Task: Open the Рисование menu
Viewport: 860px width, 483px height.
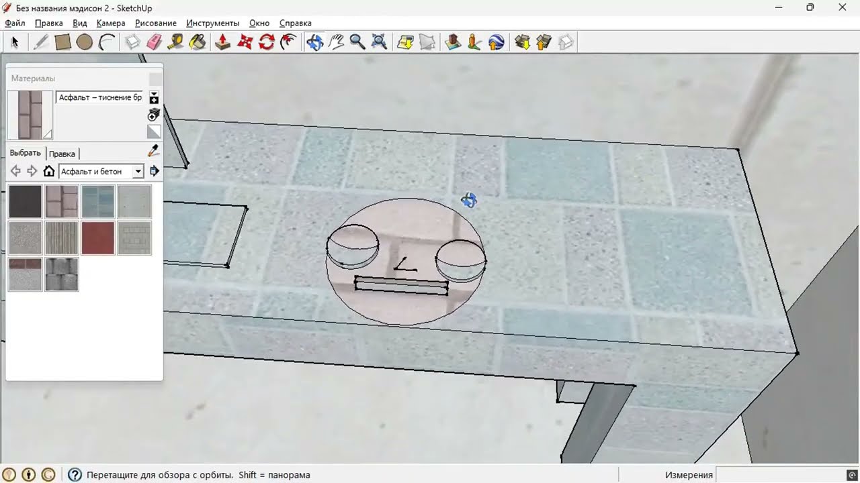Action: pos(156,23)
